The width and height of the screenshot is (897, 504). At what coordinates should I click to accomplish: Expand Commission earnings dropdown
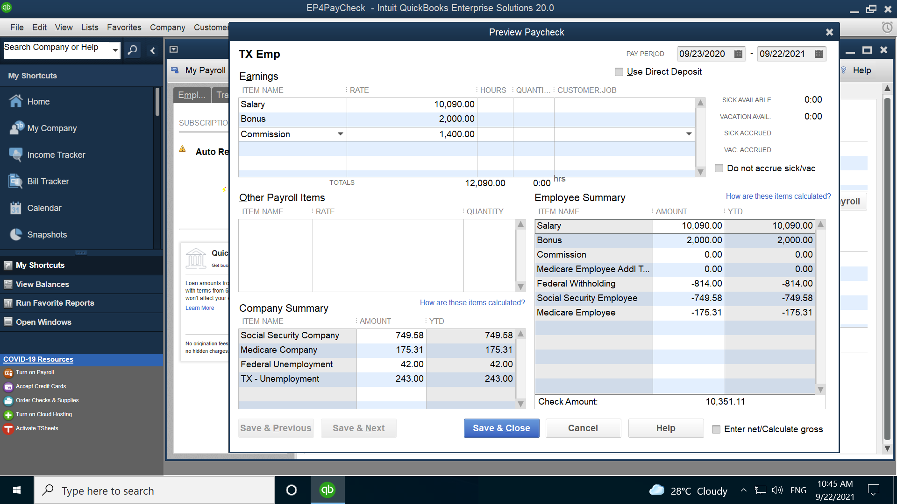tap(340, 134)
